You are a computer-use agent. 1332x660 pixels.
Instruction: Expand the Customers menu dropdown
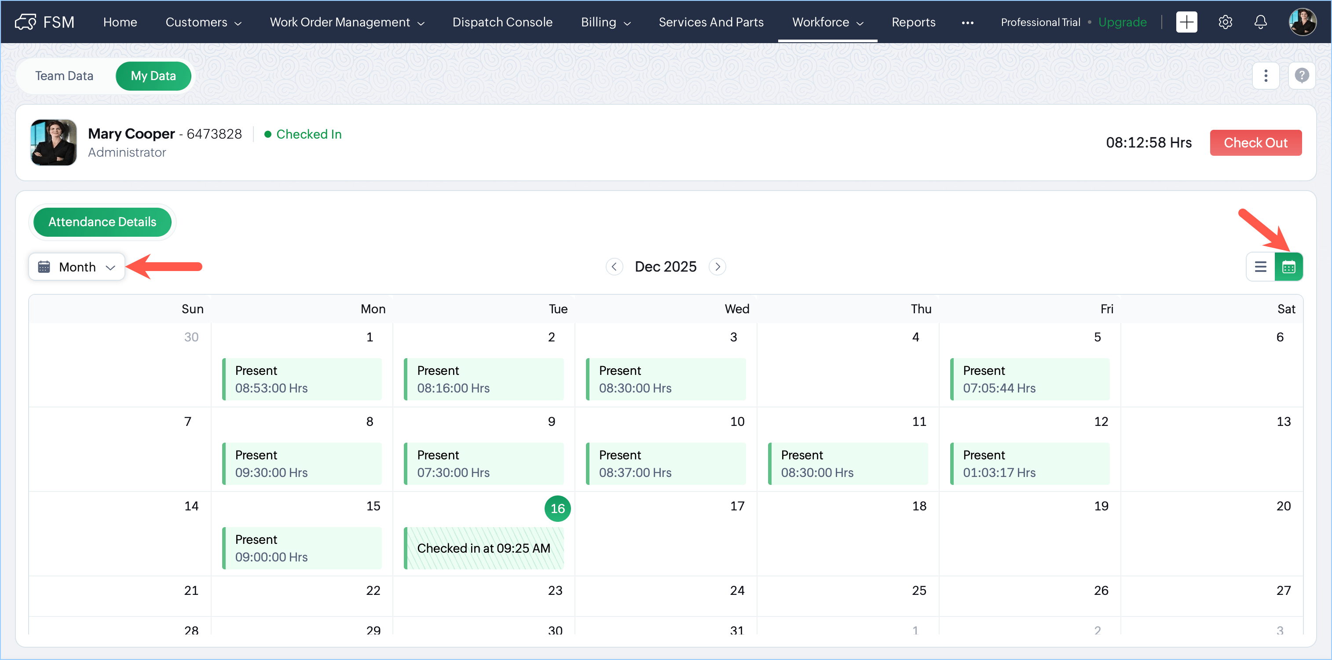(203, 22)
